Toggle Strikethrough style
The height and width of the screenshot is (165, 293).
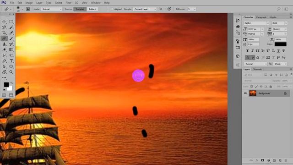click(284, 51)
